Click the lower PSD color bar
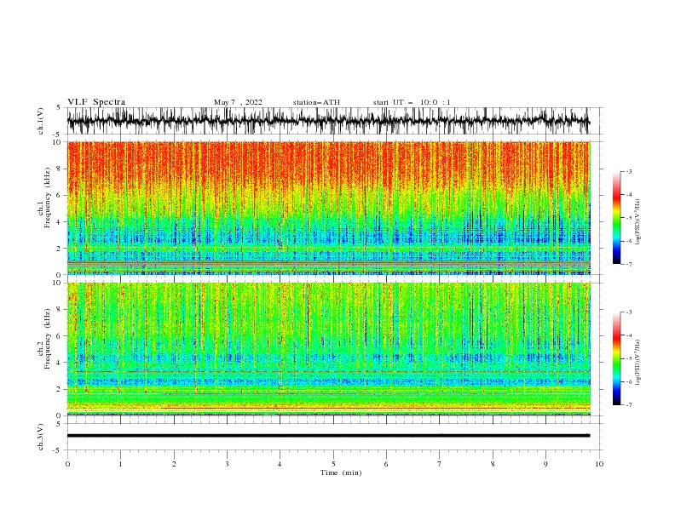Viewport: 675px width, 521px height. [x=617, y=358]
